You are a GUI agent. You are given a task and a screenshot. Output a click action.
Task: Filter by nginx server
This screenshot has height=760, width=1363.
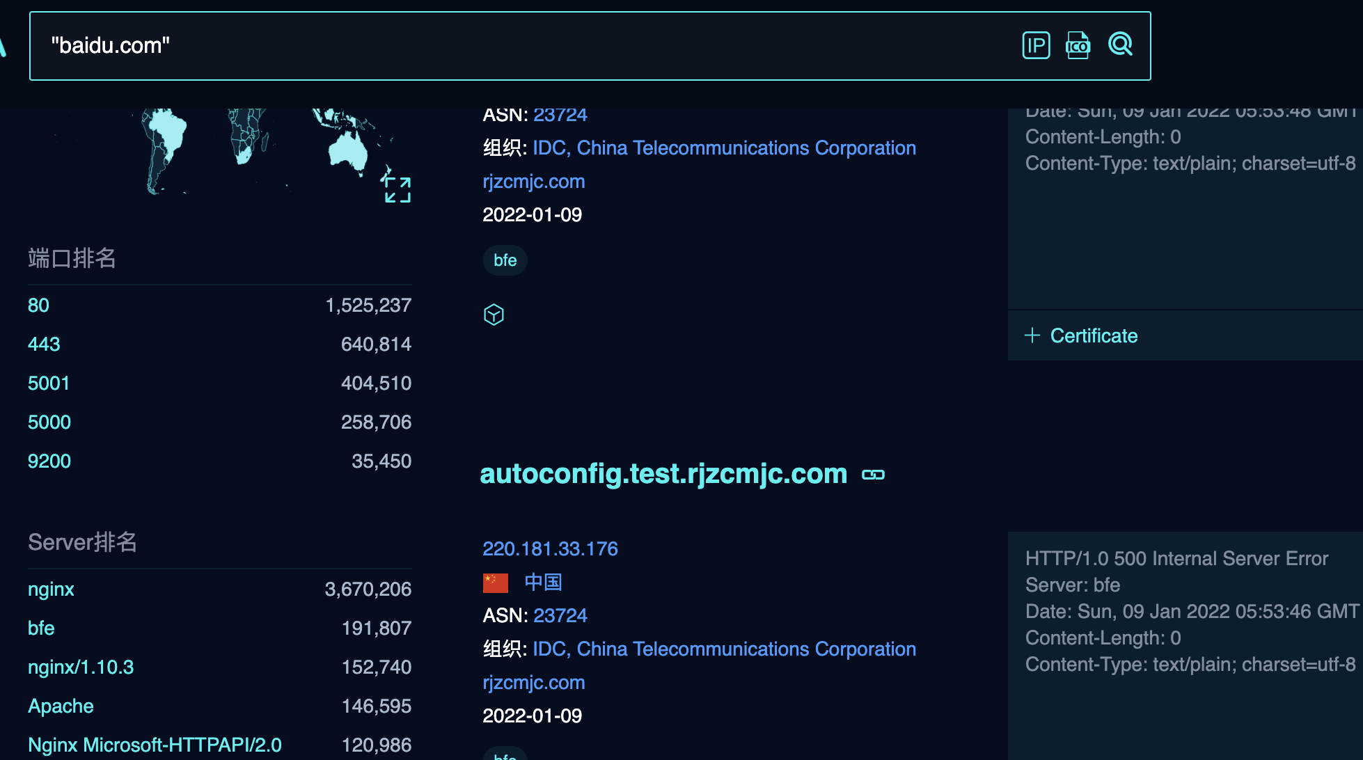point(51,589)
